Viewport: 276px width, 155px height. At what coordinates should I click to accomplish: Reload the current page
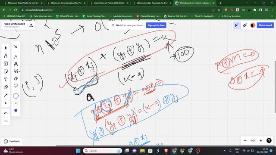point(16,10)
